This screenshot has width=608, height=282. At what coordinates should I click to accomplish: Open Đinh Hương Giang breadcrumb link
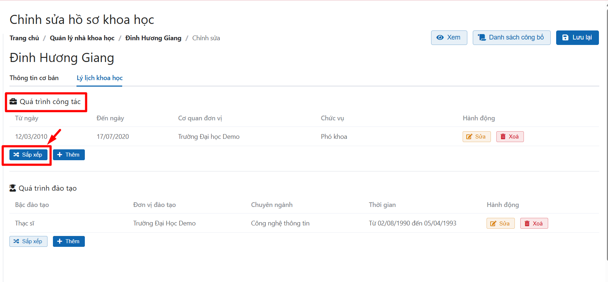153,38
